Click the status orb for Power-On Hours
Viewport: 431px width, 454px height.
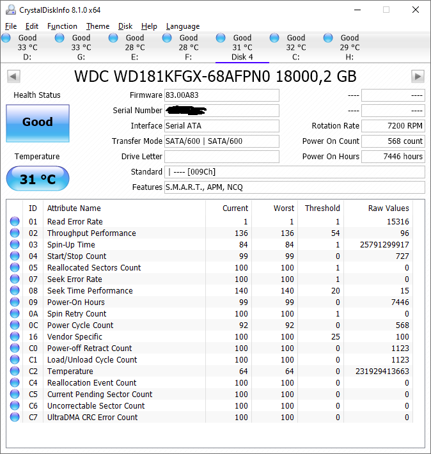[15, 302]
